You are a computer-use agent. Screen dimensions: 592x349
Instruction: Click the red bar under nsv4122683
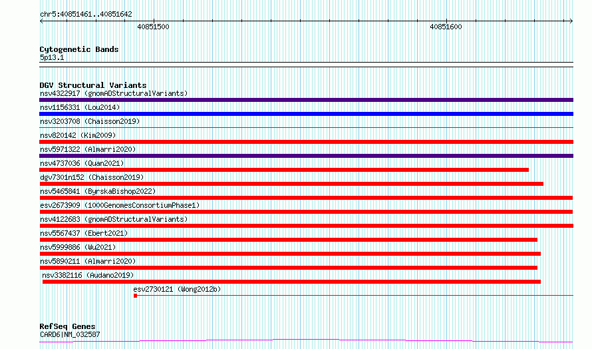pyautogui.click(x=306, y=226)
